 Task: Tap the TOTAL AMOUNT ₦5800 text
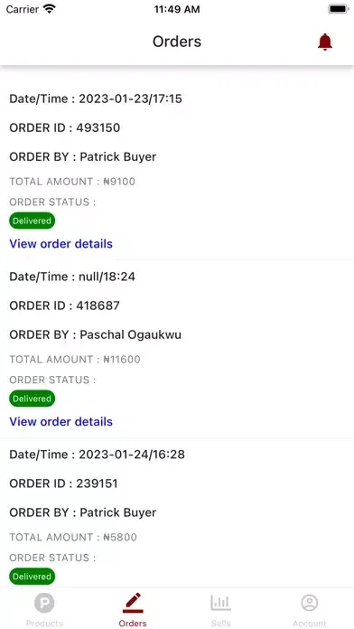(73, 537)
